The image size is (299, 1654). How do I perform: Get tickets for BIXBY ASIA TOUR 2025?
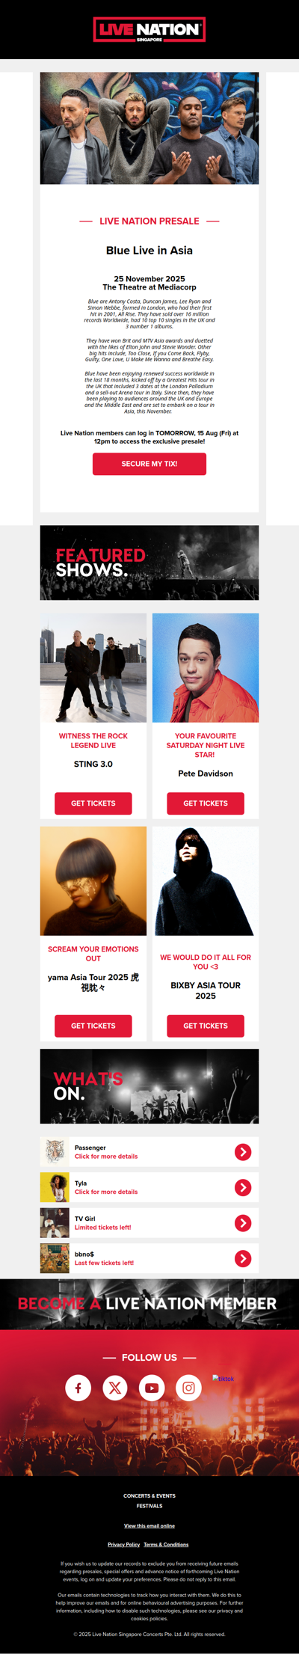(x=206, y=1026)
